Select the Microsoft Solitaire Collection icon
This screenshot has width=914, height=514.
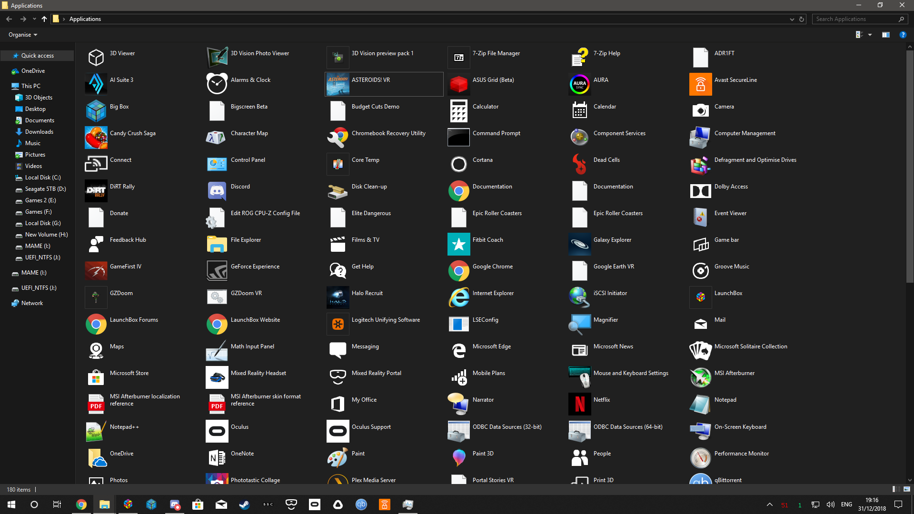pyautogui.click(x=701, y=351)
